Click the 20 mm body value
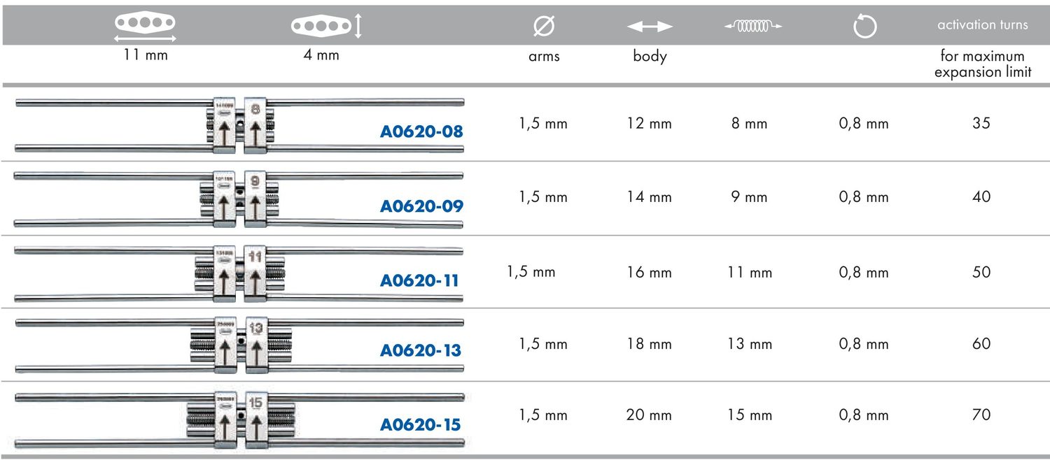Image resolution: width=1050 pixels, height=460 pixels. point(649,415)
